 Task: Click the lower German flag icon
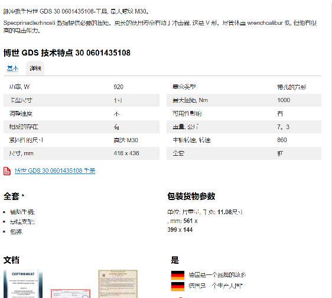178,286
